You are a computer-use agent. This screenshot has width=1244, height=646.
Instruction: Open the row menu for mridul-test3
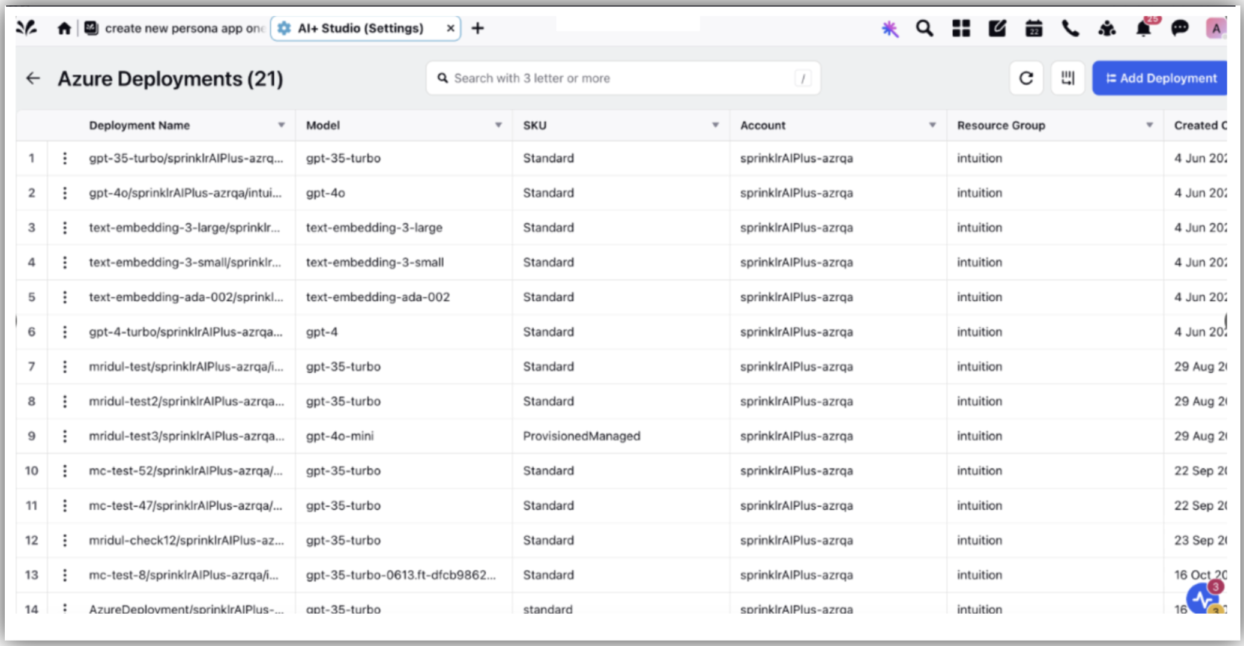[65, 436]
